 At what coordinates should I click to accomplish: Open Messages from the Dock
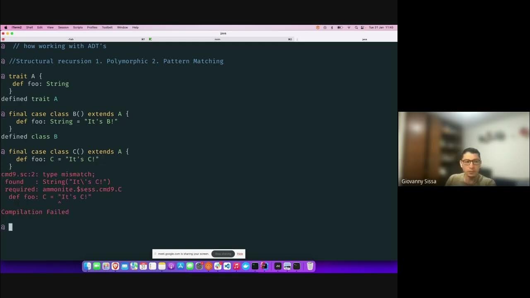(x=190, y=266)
